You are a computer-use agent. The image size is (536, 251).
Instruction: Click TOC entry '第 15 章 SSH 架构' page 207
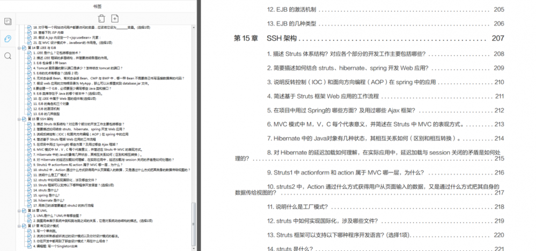pyautogui.click(x=369, y=38)
